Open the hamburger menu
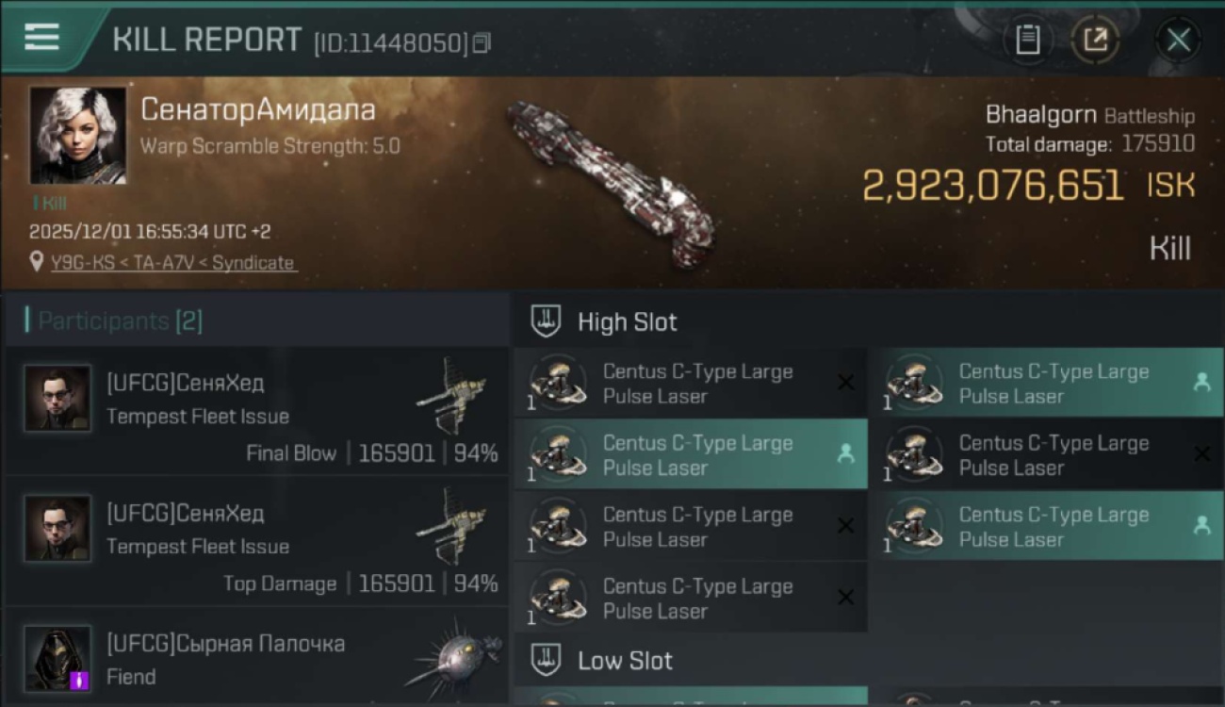The image size is (1225, 707). tap(41, 37)
